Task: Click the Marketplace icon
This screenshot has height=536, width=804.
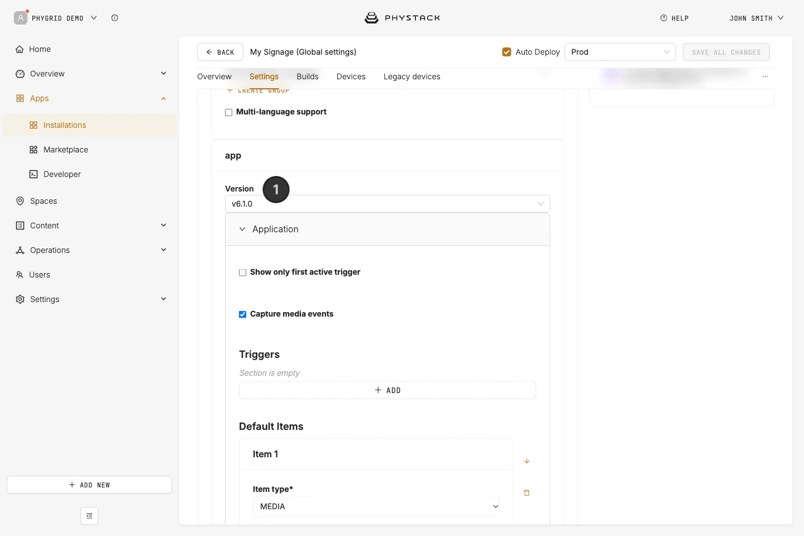Action: pos(33,150)
